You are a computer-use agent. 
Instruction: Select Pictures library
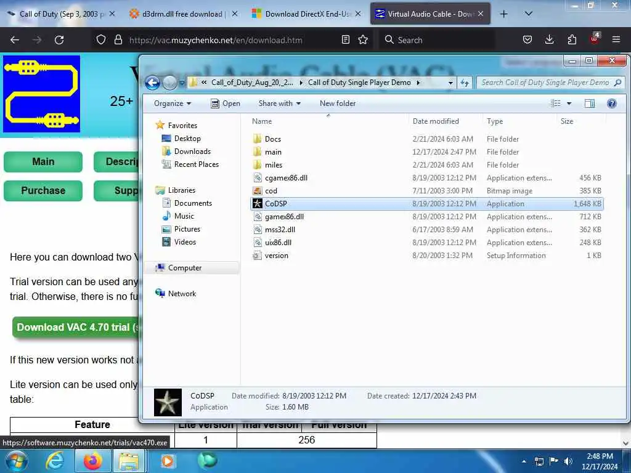[187, 229]
